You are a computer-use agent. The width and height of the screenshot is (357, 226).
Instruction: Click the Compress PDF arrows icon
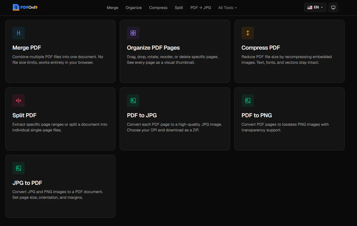tap(248, 33)
